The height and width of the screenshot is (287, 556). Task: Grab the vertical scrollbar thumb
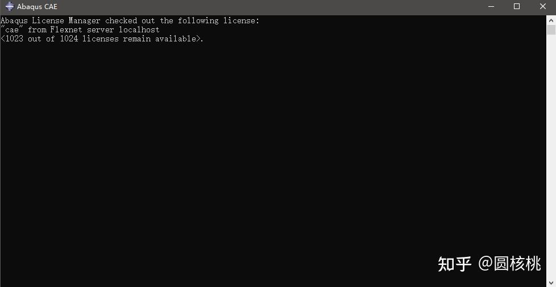551,29
